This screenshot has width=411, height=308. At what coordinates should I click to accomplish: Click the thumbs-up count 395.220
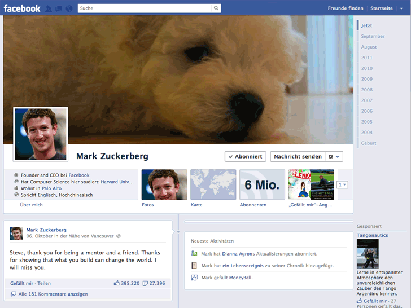pos(127,283)
